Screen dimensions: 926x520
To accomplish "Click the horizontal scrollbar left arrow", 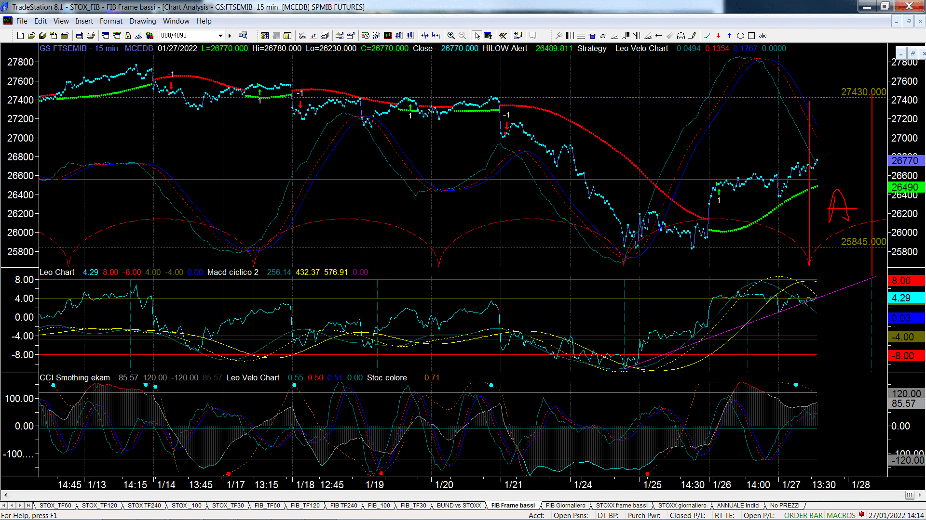I will 5,495.
